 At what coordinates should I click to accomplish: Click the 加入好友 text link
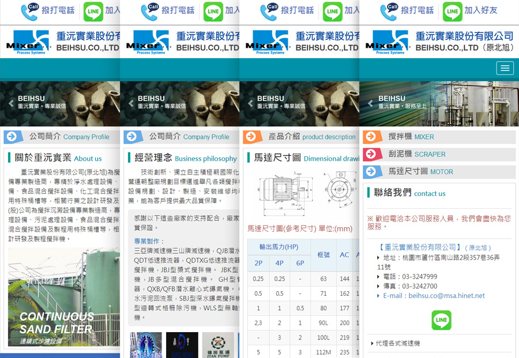[x=480, y=10]
